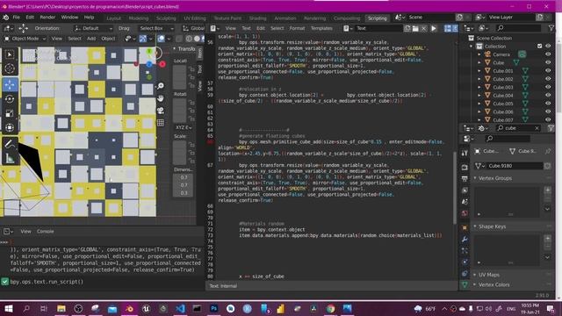Open the Add menu in 3D viewport

91,39
